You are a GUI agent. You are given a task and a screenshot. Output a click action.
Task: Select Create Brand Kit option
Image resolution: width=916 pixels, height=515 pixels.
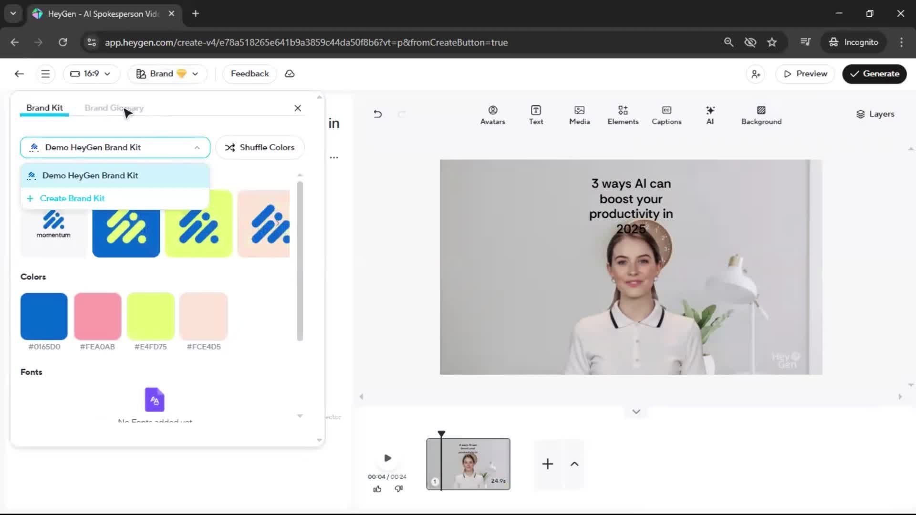click(x=72, y=198)
